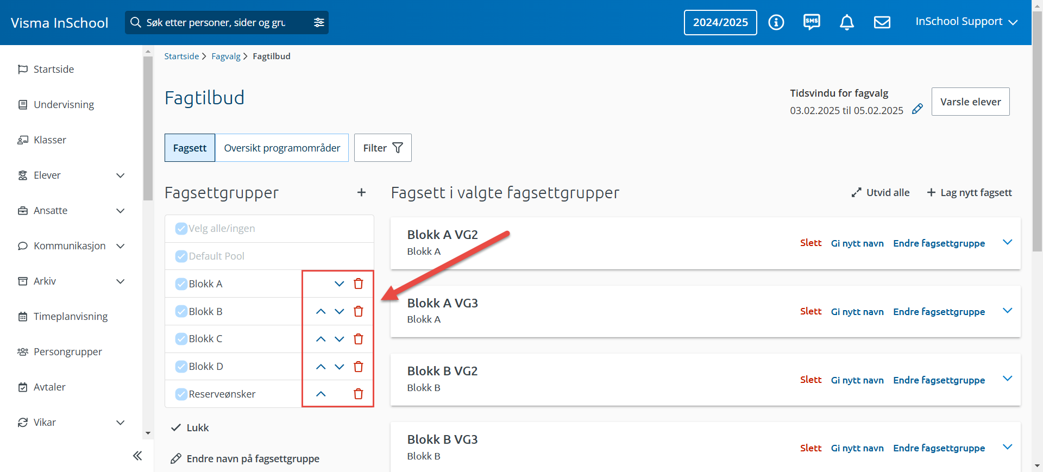Expand Blokk A VG2 fagsett card
The width and height of the screenshot is (1043, 472).
point(1008,242)
